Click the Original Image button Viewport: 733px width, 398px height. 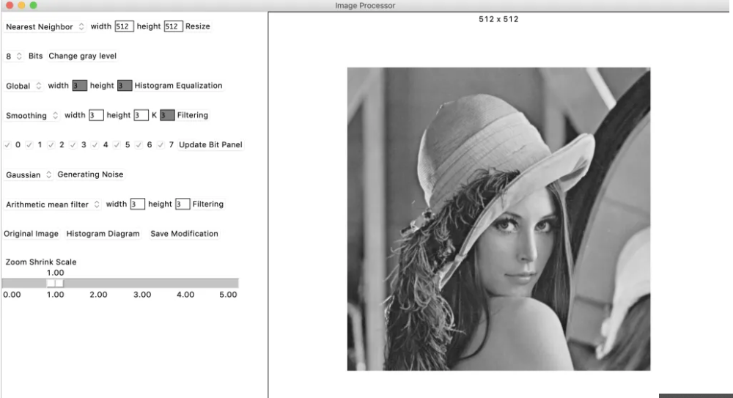click(32, 234)
